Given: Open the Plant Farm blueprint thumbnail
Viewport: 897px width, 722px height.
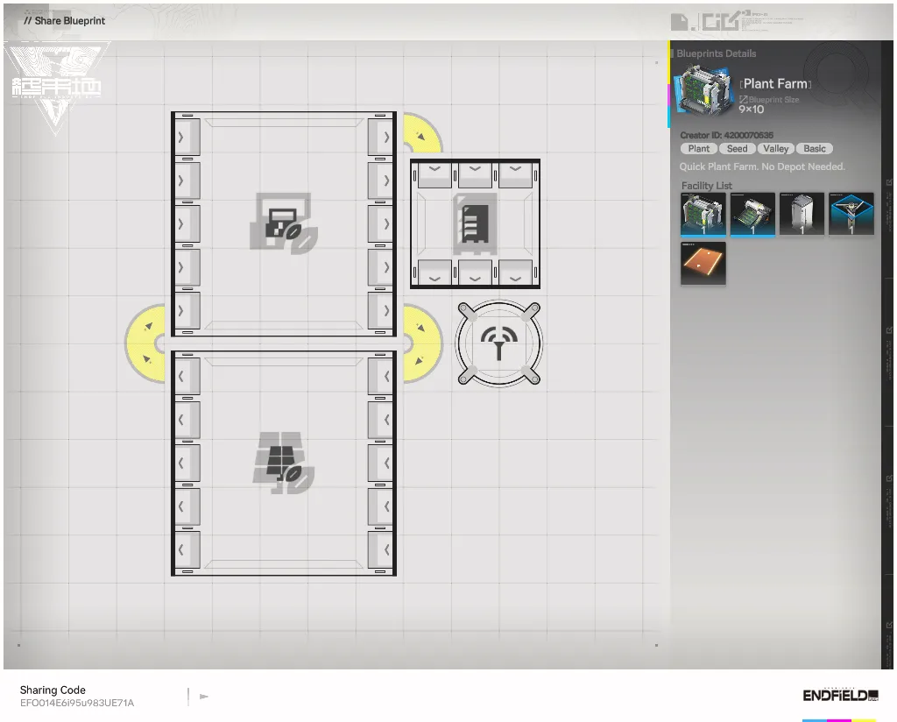Looking at the screenshot, I should point(703,90).
